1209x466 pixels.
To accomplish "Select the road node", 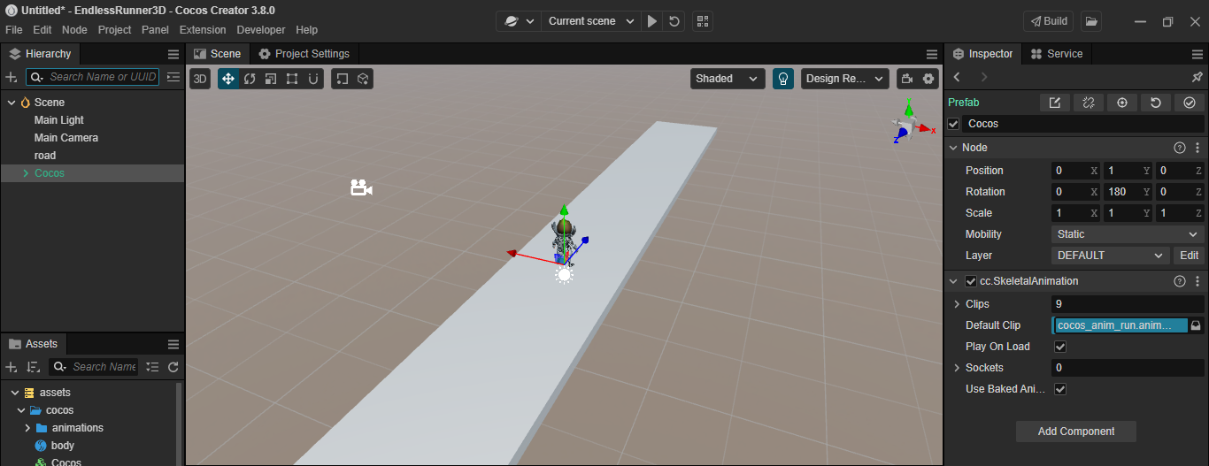I will pos(45,156).
